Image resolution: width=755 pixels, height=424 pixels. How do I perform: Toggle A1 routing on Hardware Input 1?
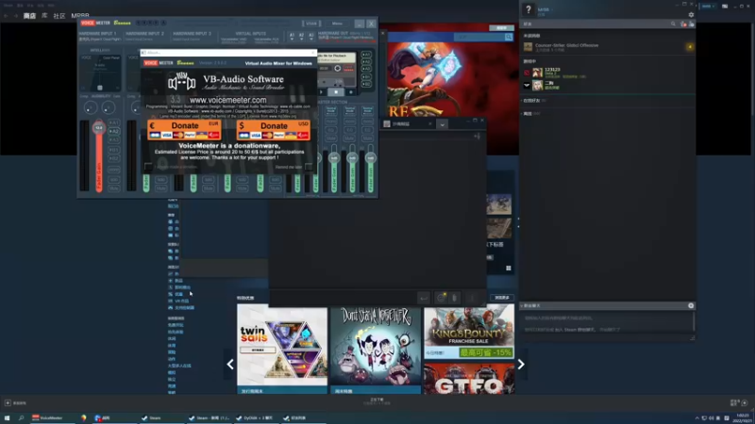(x=113, y=123)
